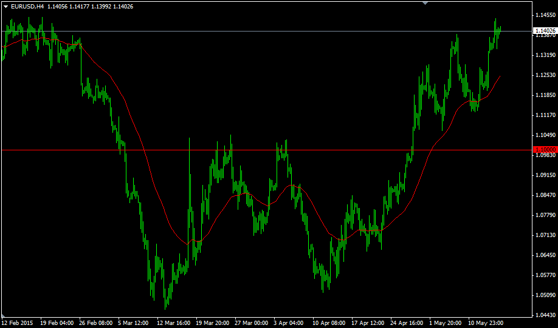The width and height of the screenshot is (558, 328).
Task: Click the 19 Feb 04:00 time label
Action: 57,323
